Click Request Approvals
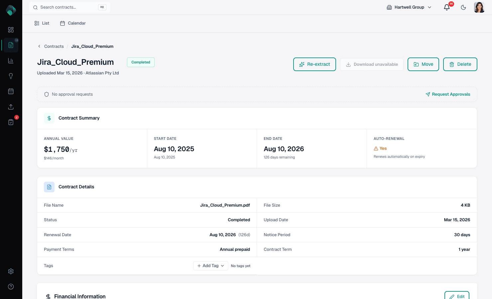 point(448,94)
